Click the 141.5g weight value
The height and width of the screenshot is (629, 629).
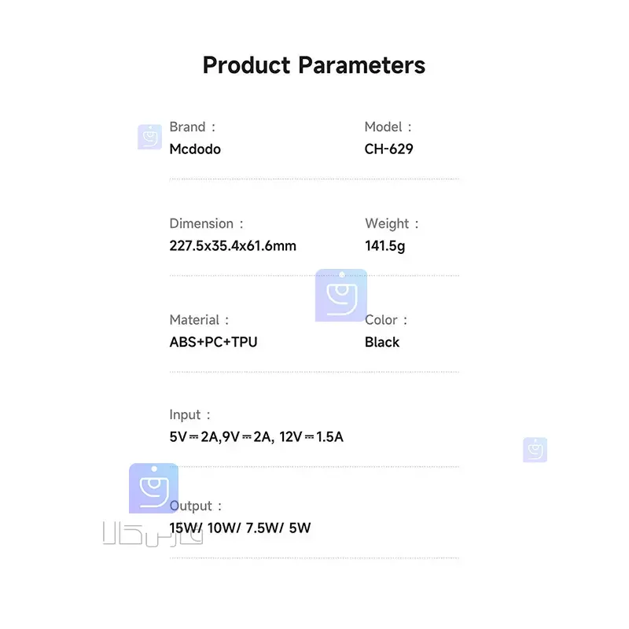(x=385, y=245)
